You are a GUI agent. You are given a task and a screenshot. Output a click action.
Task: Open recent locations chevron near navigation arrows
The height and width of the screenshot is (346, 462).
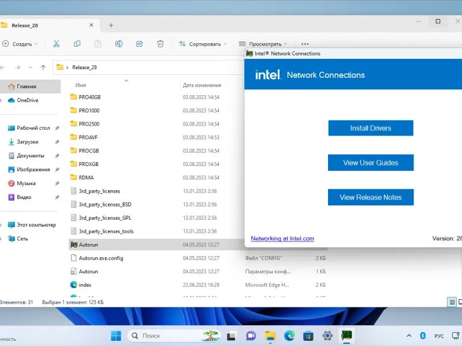tap(31, 67)
